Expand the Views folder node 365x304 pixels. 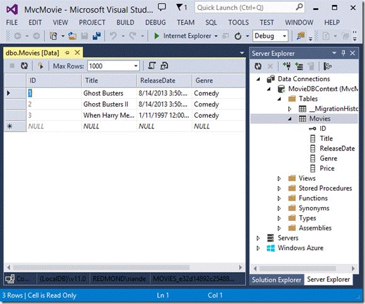click(279, 179)
